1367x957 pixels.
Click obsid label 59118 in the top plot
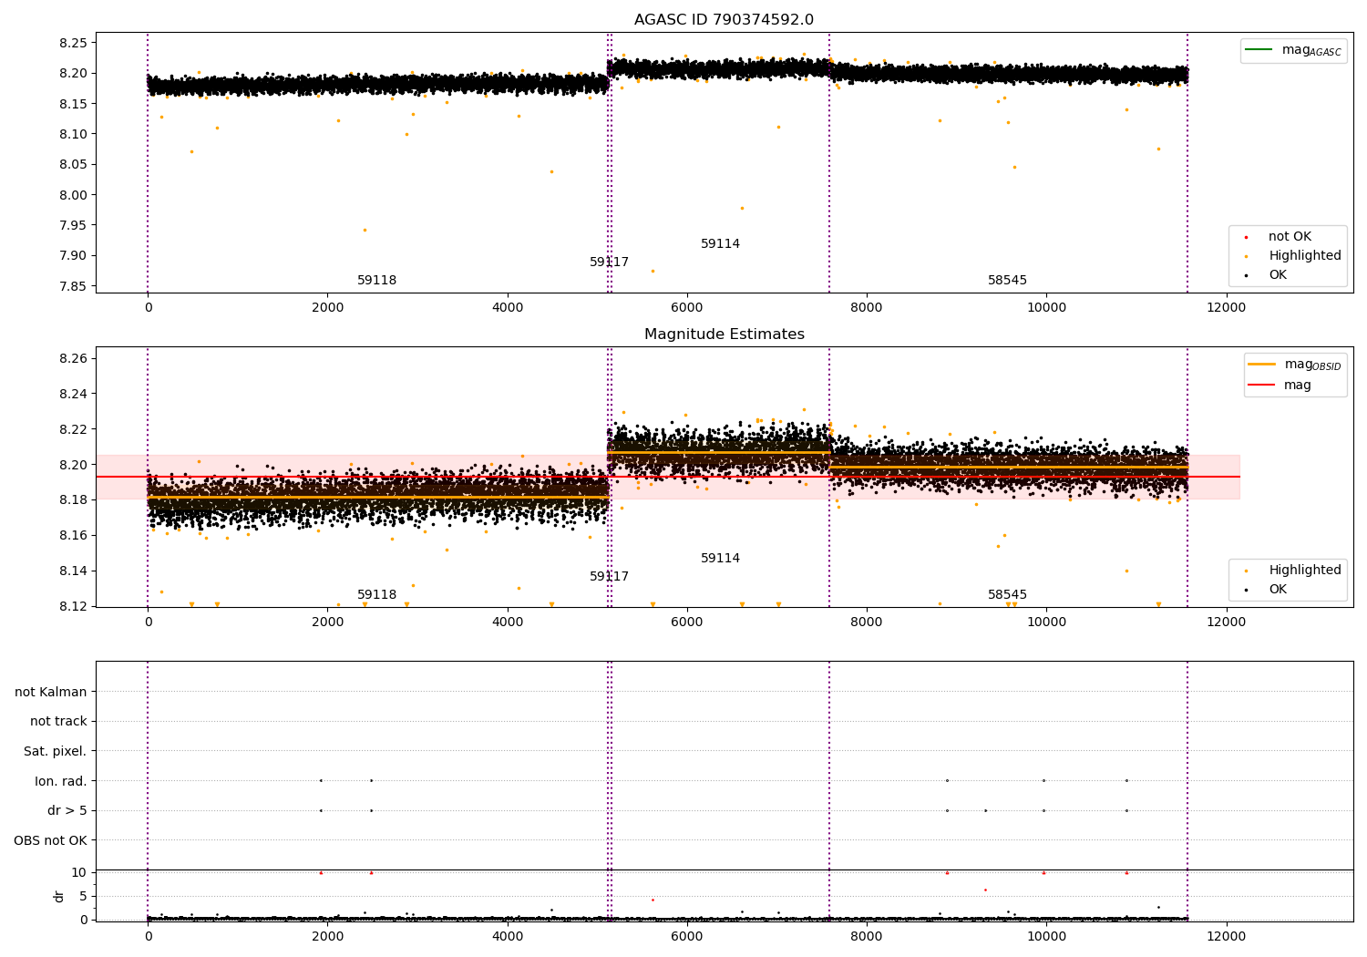377,281
